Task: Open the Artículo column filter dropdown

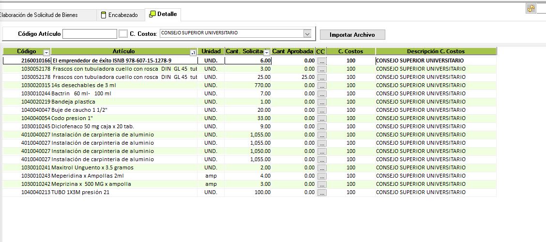Action: (193, 52)
